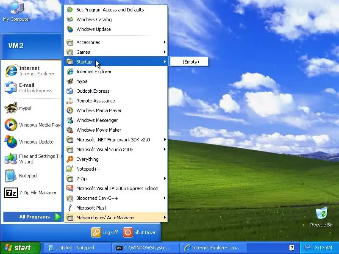Click the Notepad++ icon
Screen dimensions: 339x254
pos(70,169)
